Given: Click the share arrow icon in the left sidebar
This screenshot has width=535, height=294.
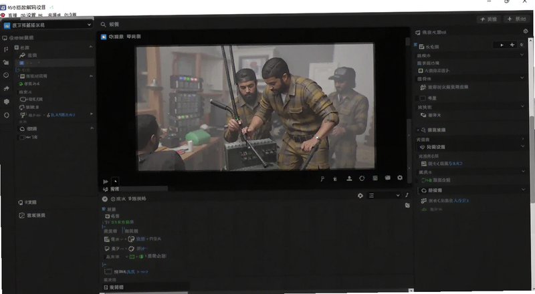Looking at the screenshot, I should [6, 88].
